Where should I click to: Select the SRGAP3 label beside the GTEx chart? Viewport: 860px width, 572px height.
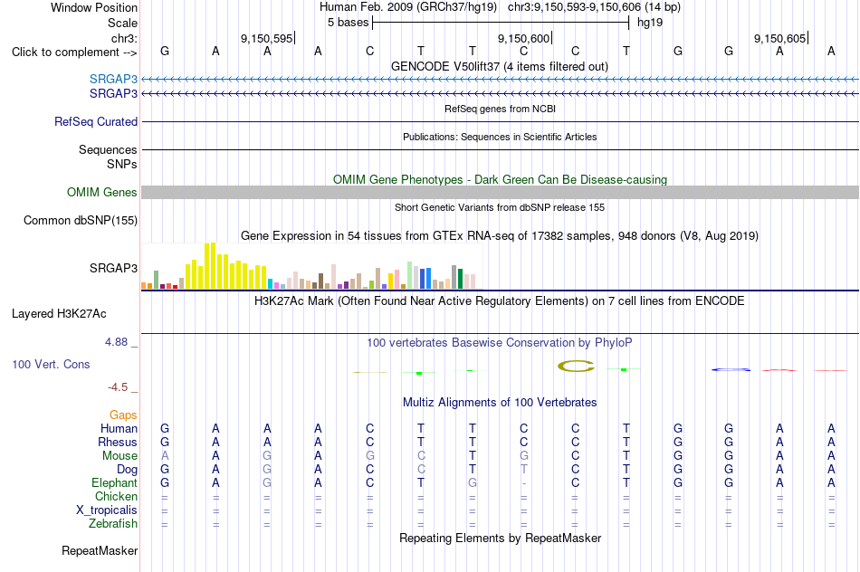coord(113,268)
